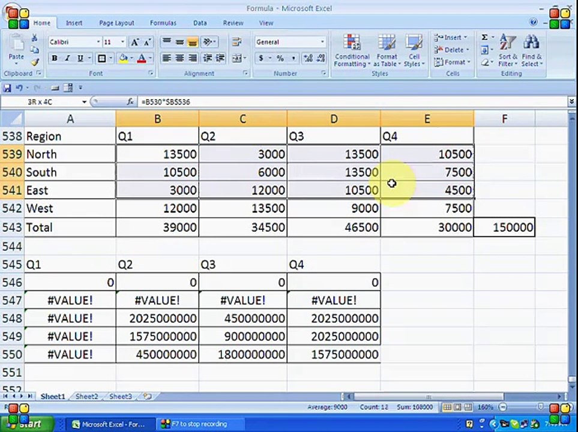
Task: Open the General number format dropdown
Action: pos(322,42)
